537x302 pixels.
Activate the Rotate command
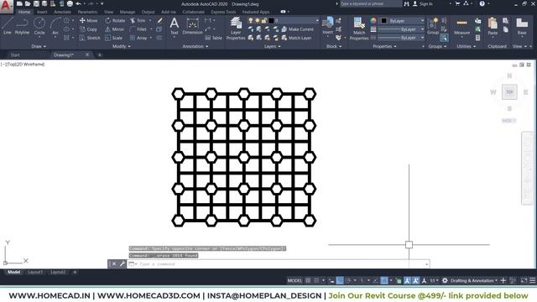point(116,20)
